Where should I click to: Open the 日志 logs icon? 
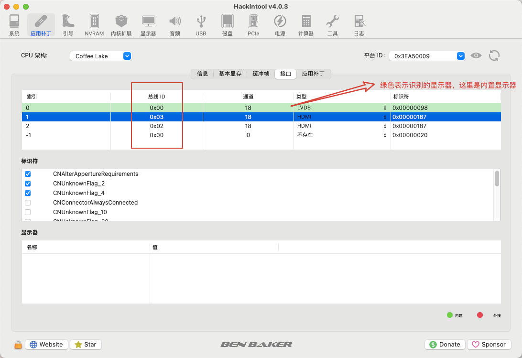pos(359,25)
